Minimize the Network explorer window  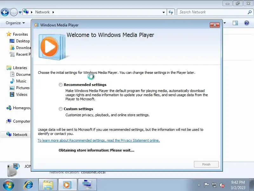click(227, 4)
